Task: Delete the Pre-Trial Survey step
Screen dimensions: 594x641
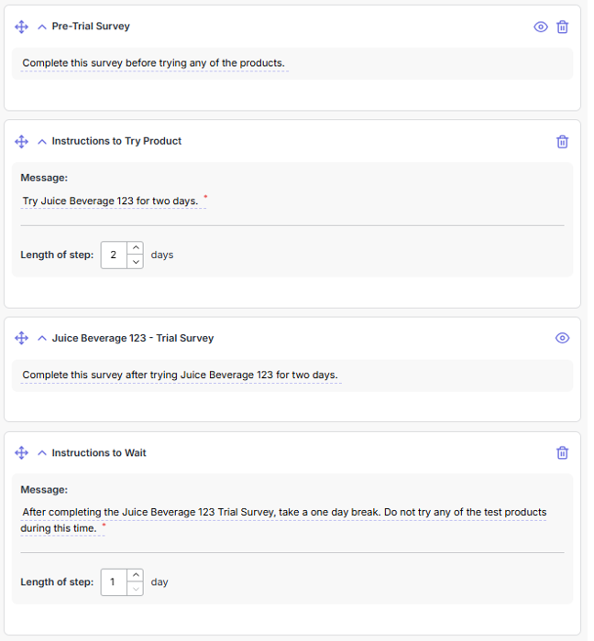Action: click(x=563, y=27)
